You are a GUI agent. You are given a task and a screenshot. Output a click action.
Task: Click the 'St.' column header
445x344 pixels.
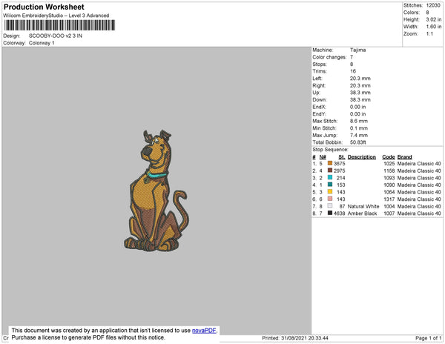[x=342, y=157]
